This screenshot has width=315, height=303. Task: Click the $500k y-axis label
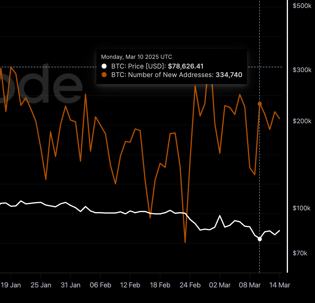pos(302,6)
